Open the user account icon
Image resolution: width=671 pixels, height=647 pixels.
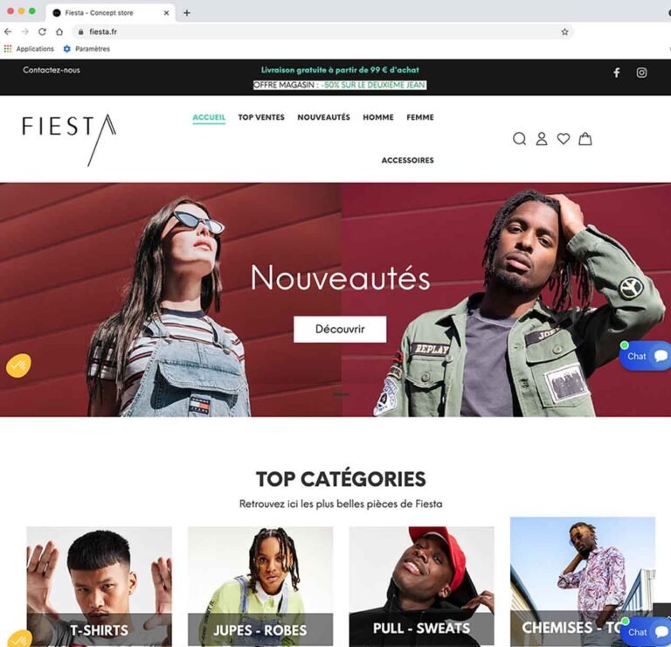[x=542, y=139]
